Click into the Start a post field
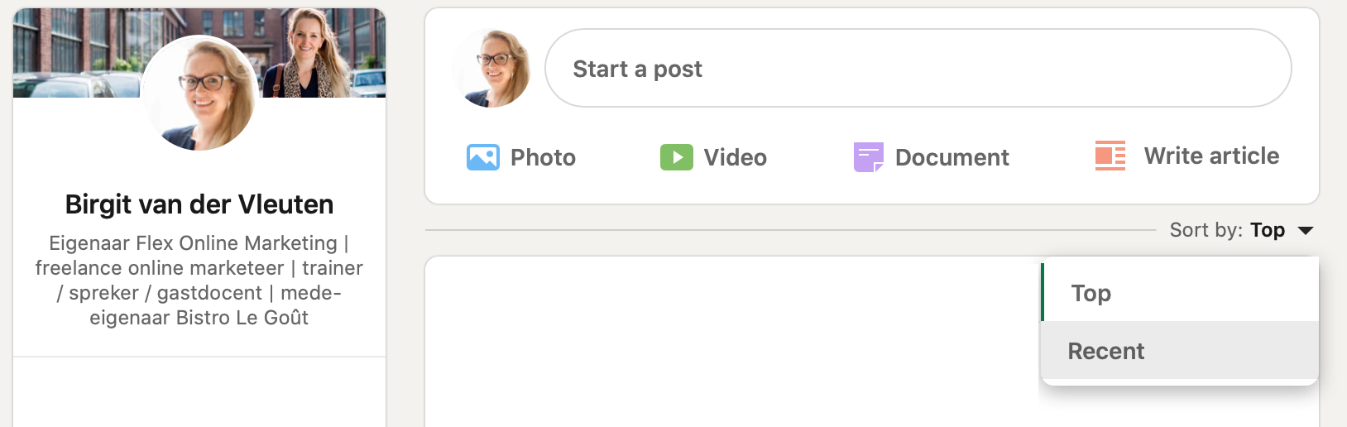Screen dimensions: 1347x427 coord(918,68)
